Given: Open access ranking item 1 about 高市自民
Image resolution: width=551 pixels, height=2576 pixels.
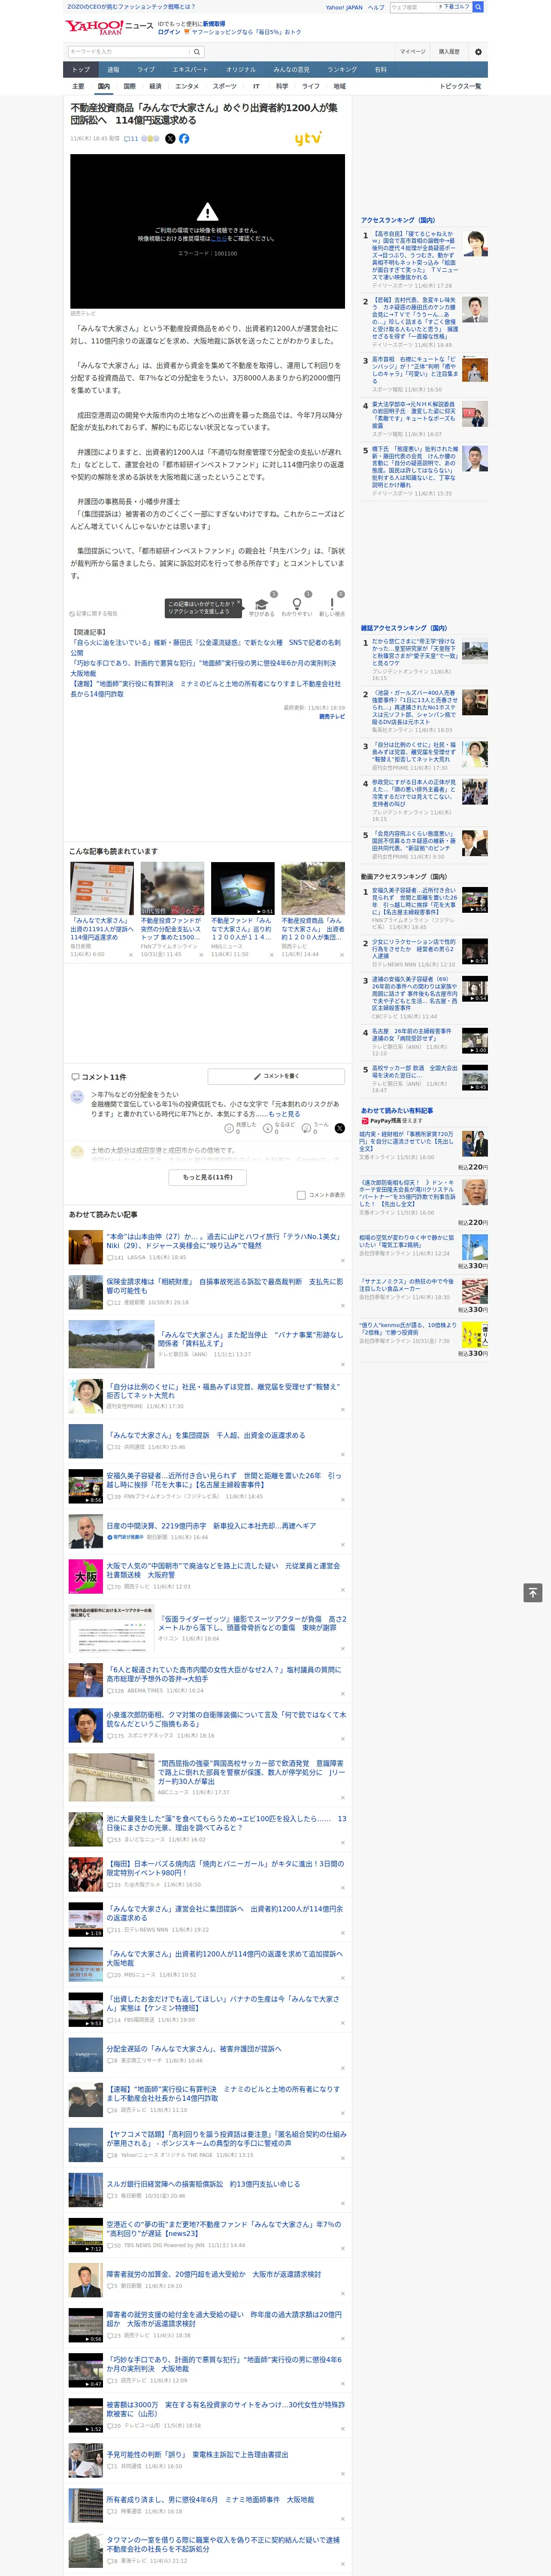Looking at the screenshot, I should click(x=415, y=255).
